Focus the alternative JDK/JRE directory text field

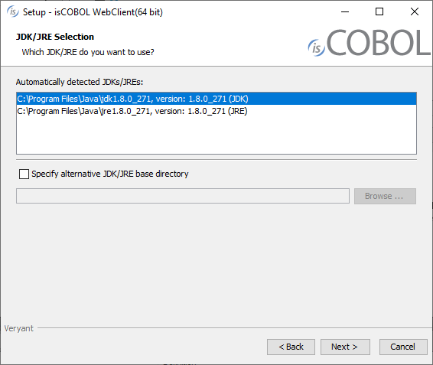coord(183,196)
